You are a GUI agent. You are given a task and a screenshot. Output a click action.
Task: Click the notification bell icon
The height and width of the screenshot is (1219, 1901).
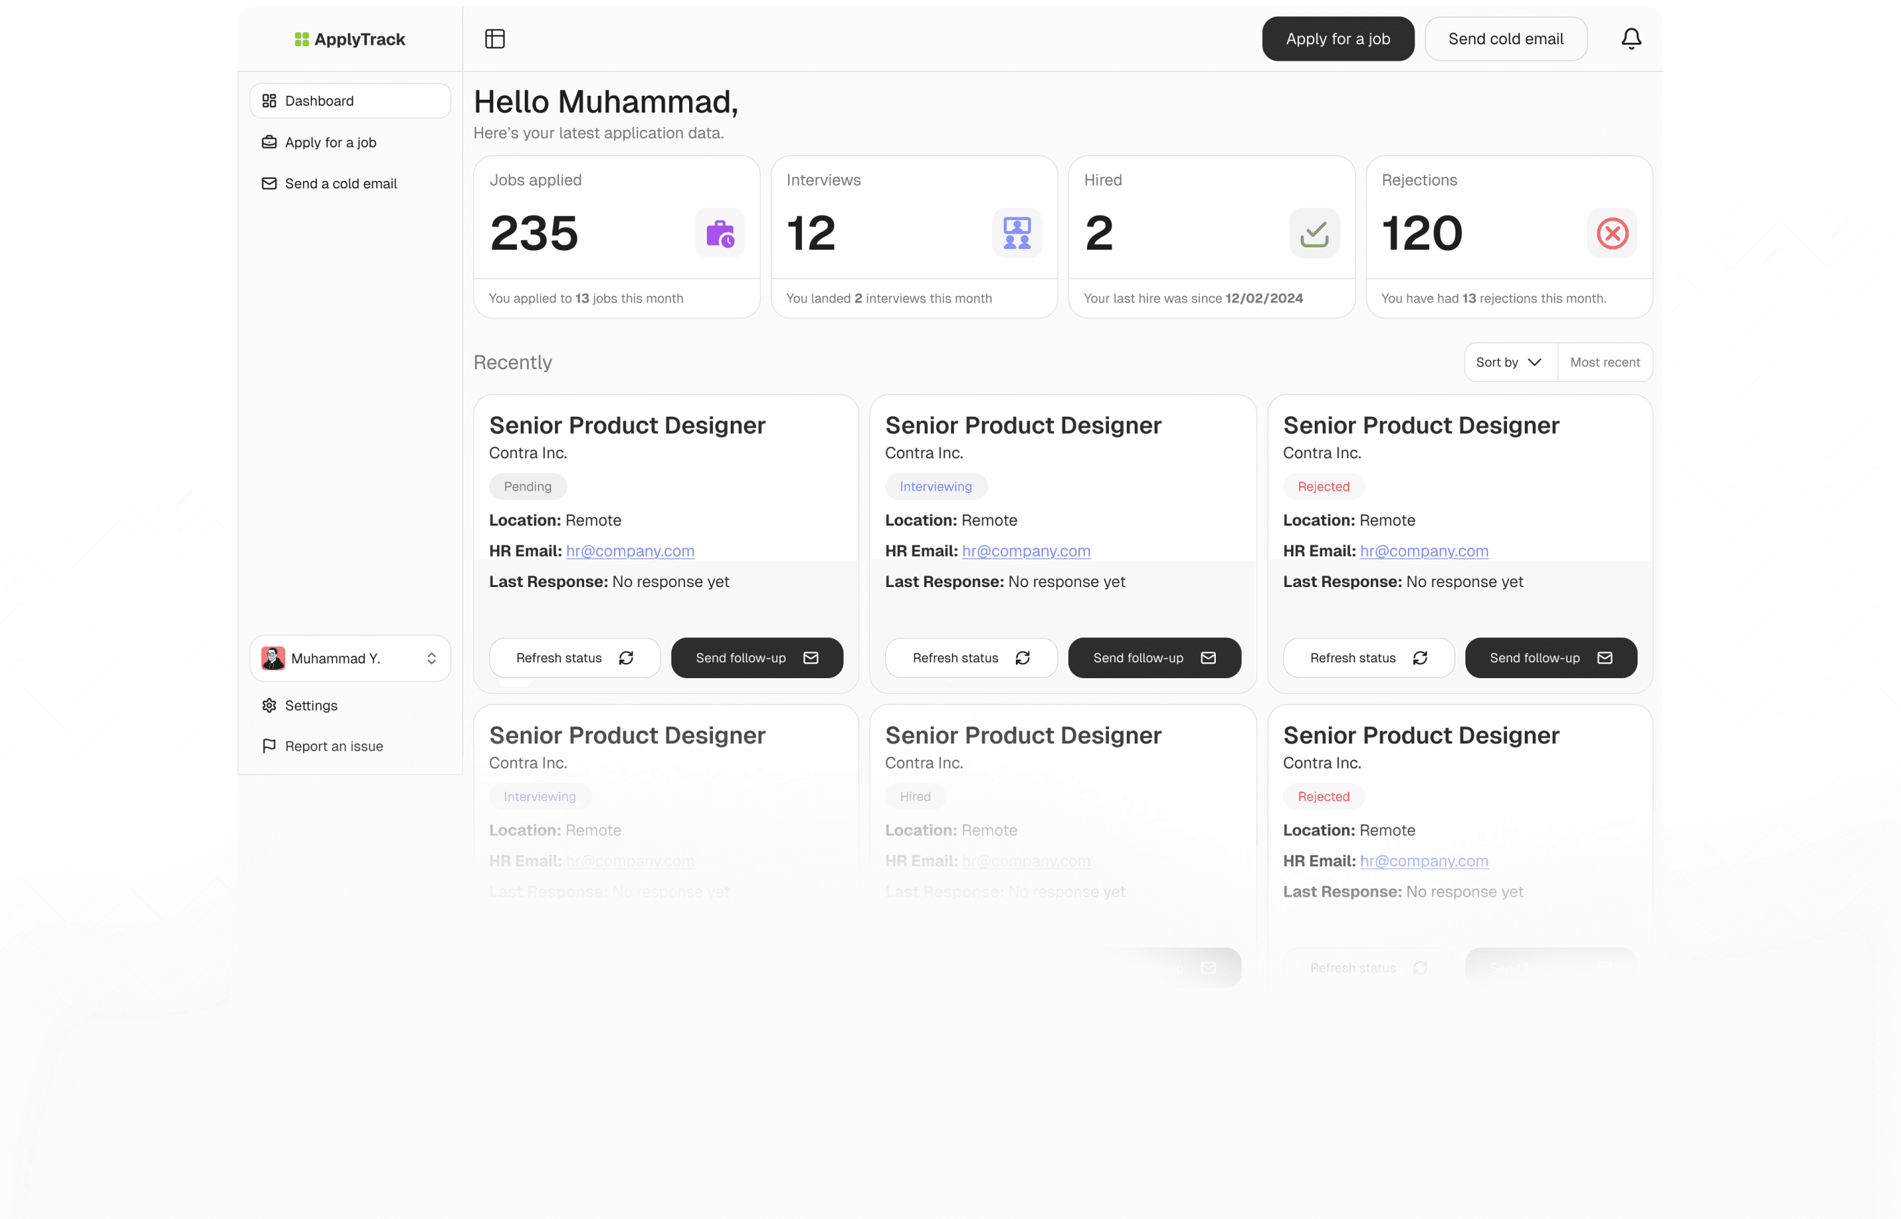(1630, 39)
